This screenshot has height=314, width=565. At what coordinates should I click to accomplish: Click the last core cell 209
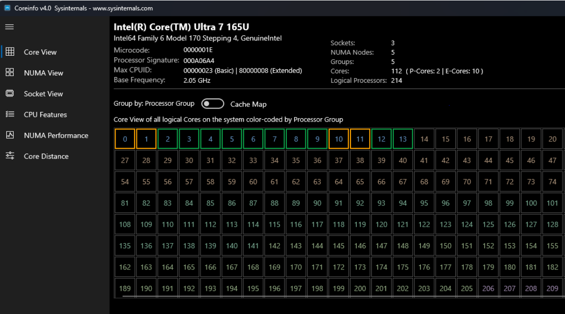coord(552,288)
